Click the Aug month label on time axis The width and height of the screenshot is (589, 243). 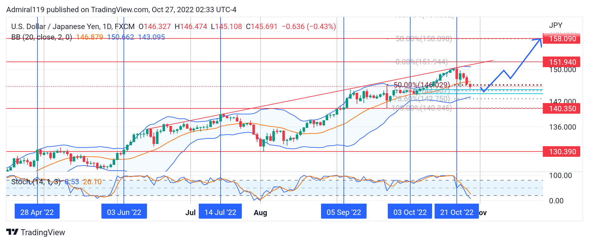pyautogui.click(x=260, y=213)
